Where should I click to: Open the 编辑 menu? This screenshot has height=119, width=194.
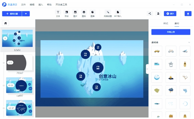32,5
